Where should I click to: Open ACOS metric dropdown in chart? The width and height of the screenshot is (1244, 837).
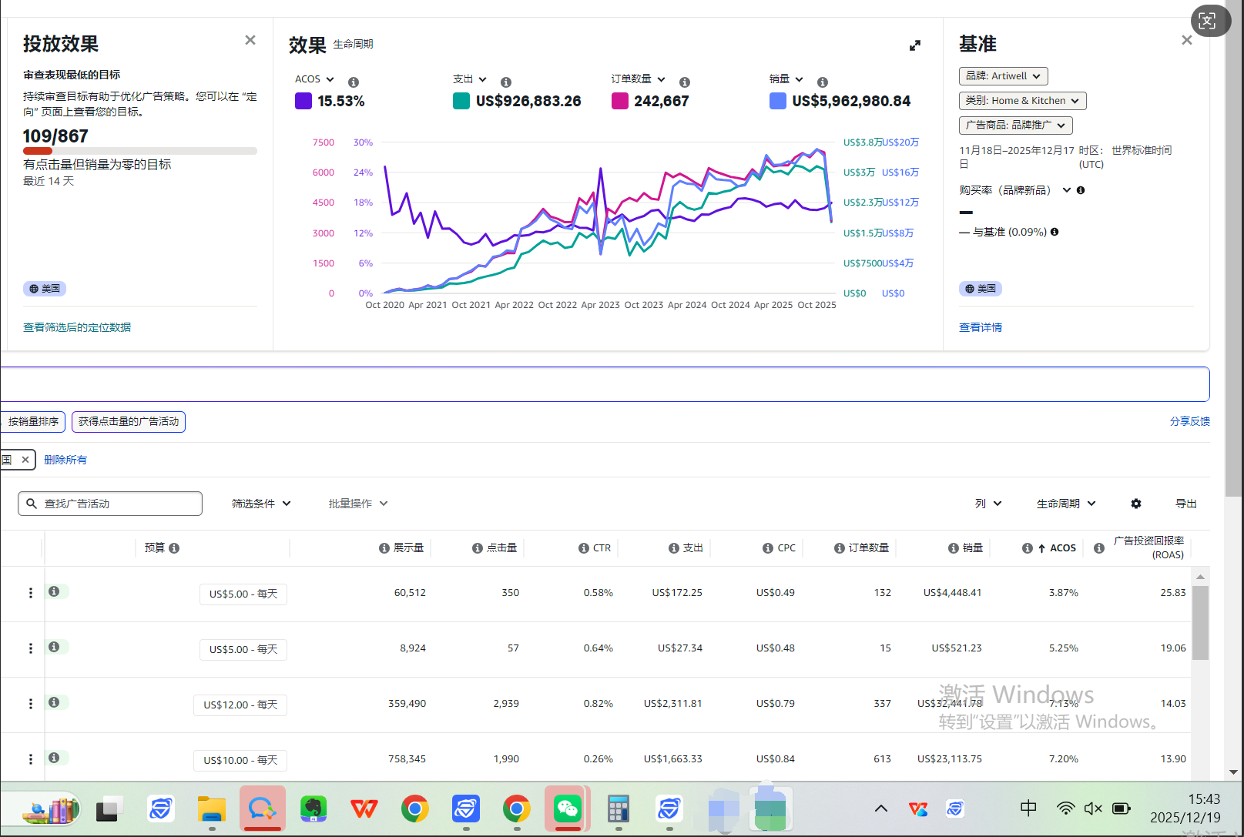pyautogui.click(x=314, y=79)
